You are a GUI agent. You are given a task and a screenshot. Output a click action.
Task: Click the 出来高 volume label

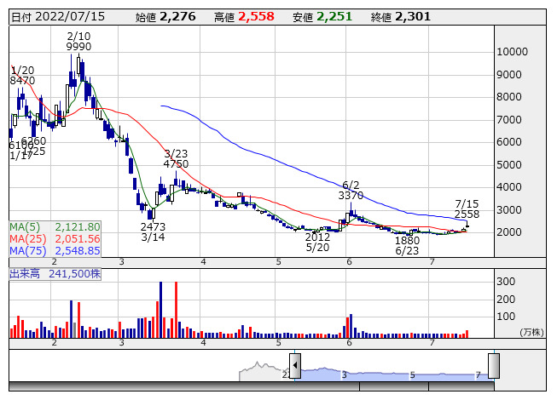pos(55,274)
